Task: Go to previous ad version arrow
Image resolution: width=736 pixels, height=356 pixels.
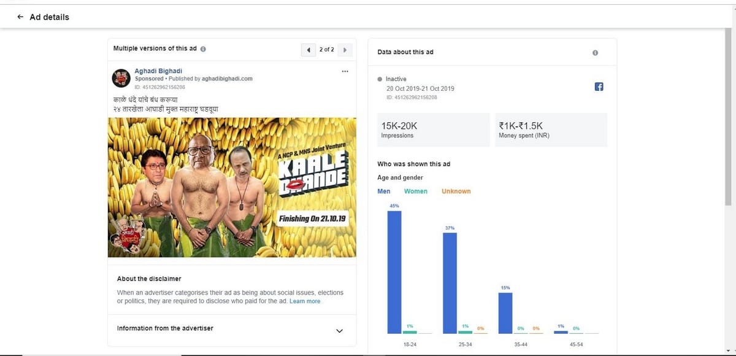Action: pos(308,50)
